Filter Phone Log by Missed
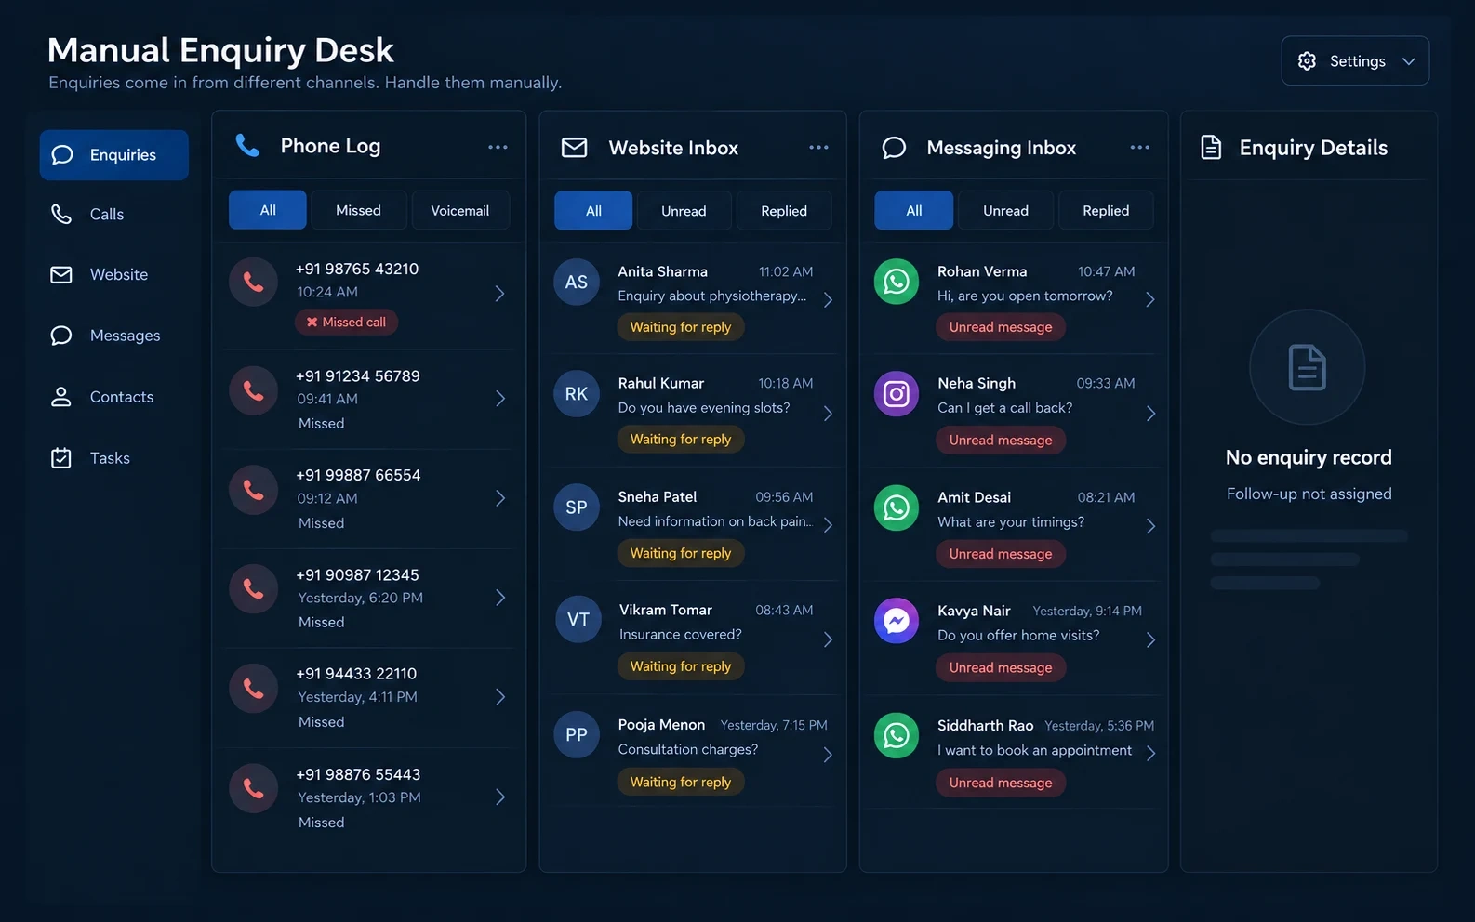The width and height of the screenshot is (1475, 922). click(359, 210)
